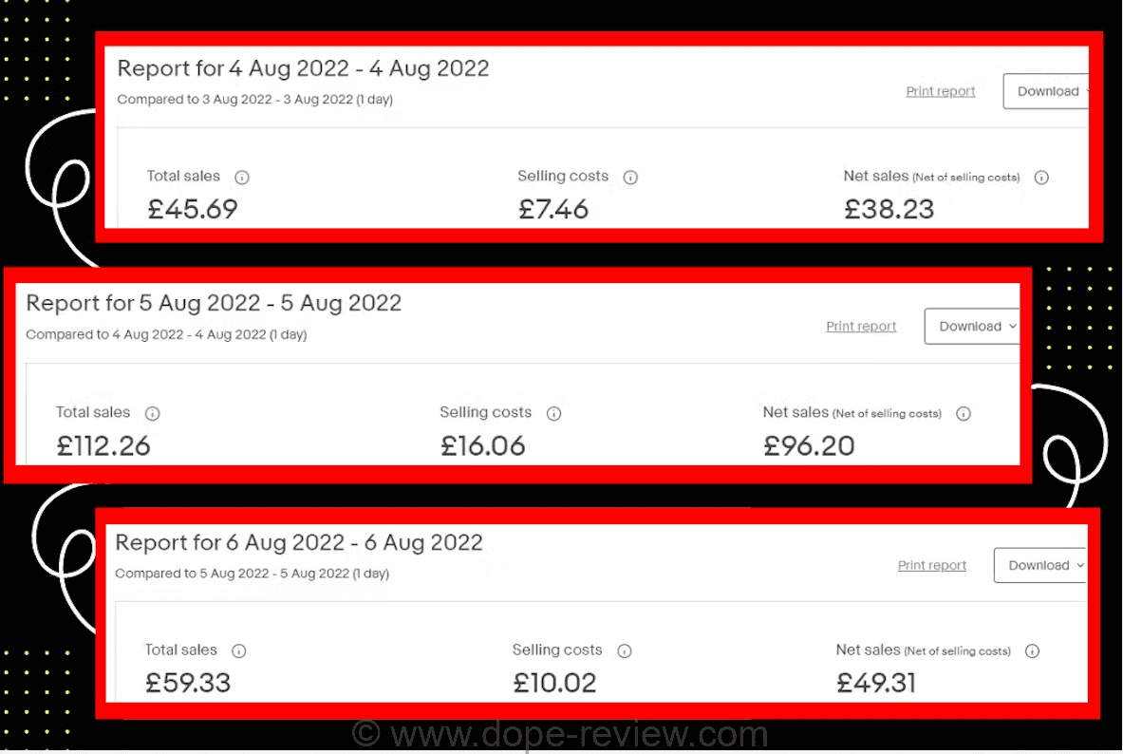Click Selling costs info icon in 4 Aug report
The height and width of the screenshot is (754, 1123).
point(630,178)
